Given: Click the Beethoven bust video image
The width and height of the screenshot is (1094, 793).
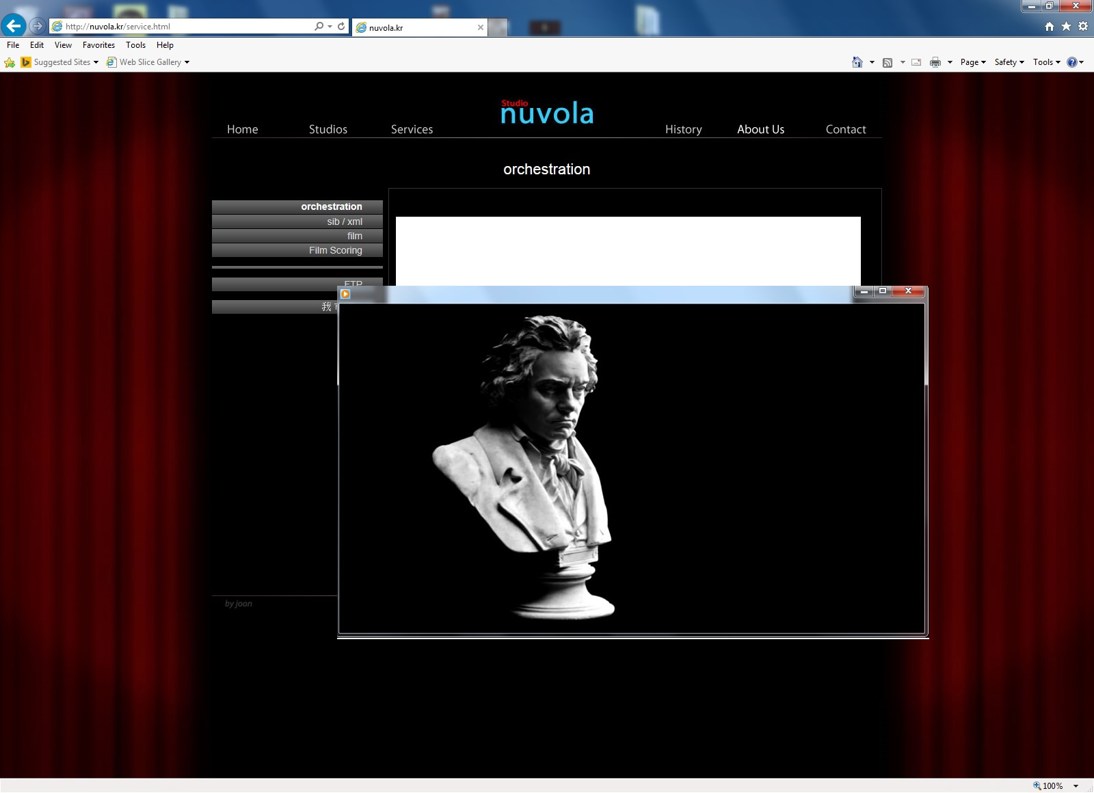Looking at the screenshot, I should [x=632, y=469].
